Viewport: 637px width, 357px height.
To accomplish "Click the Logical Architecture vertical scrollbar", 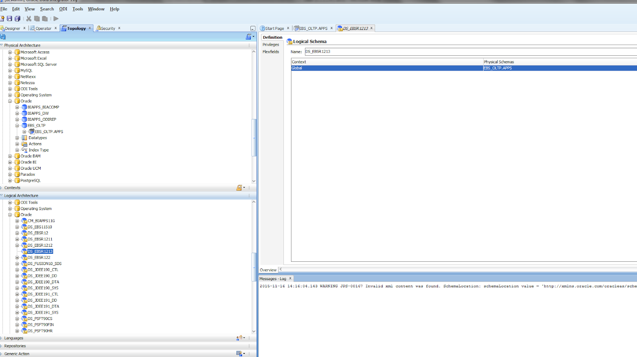I will 254,267.
